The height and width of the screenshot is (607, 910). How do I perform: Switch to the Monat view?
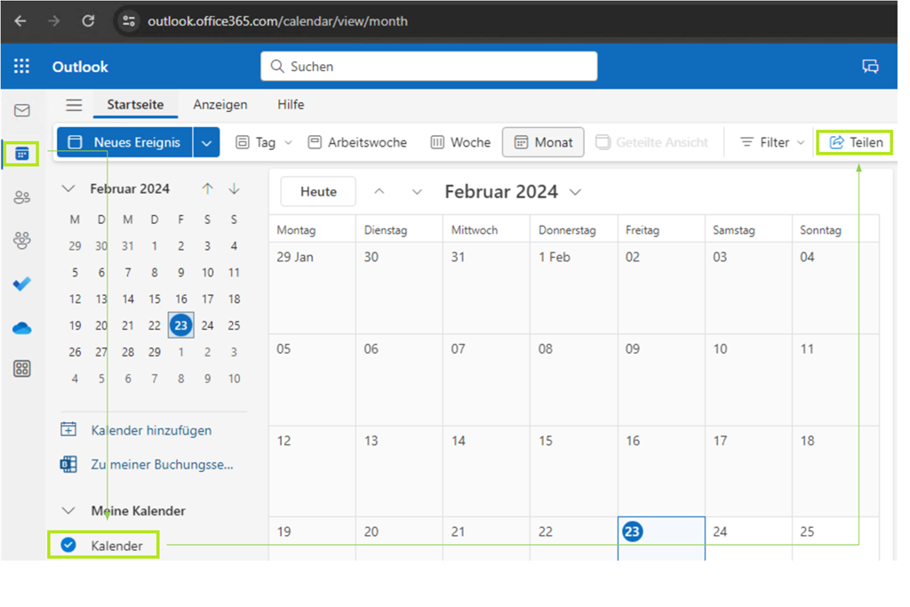click(x=543, y=142)
